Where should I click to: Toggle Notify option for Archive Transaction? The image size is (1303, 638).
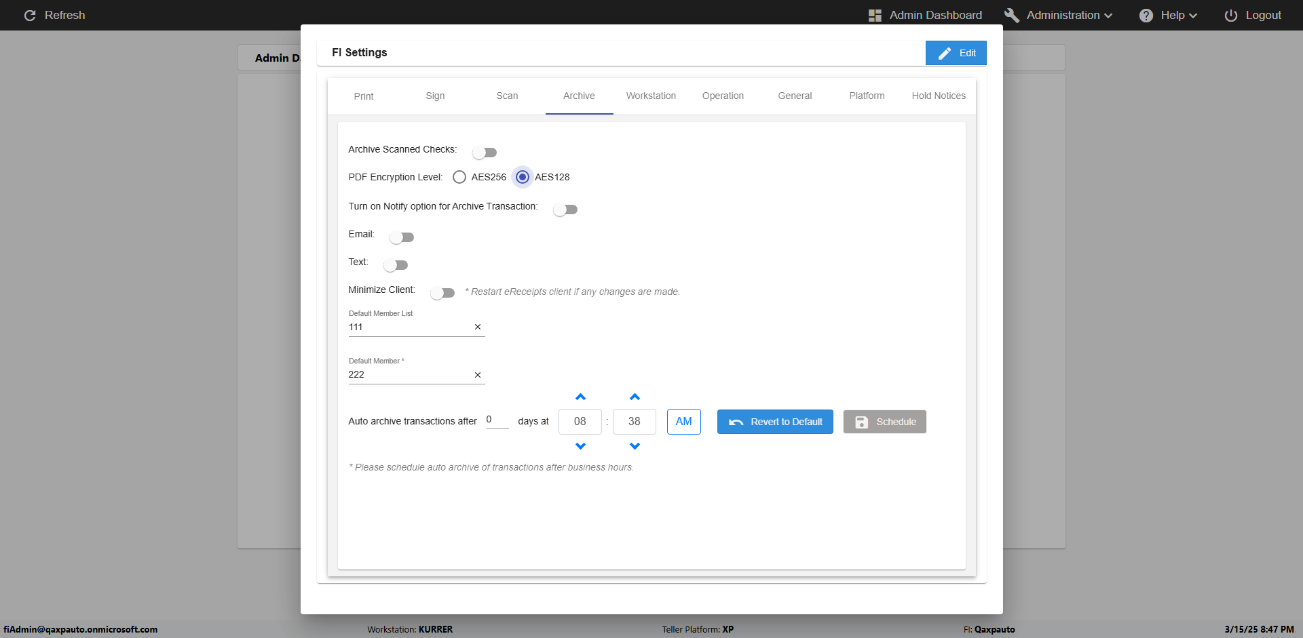pyautogui.click(x=565, y=210)
